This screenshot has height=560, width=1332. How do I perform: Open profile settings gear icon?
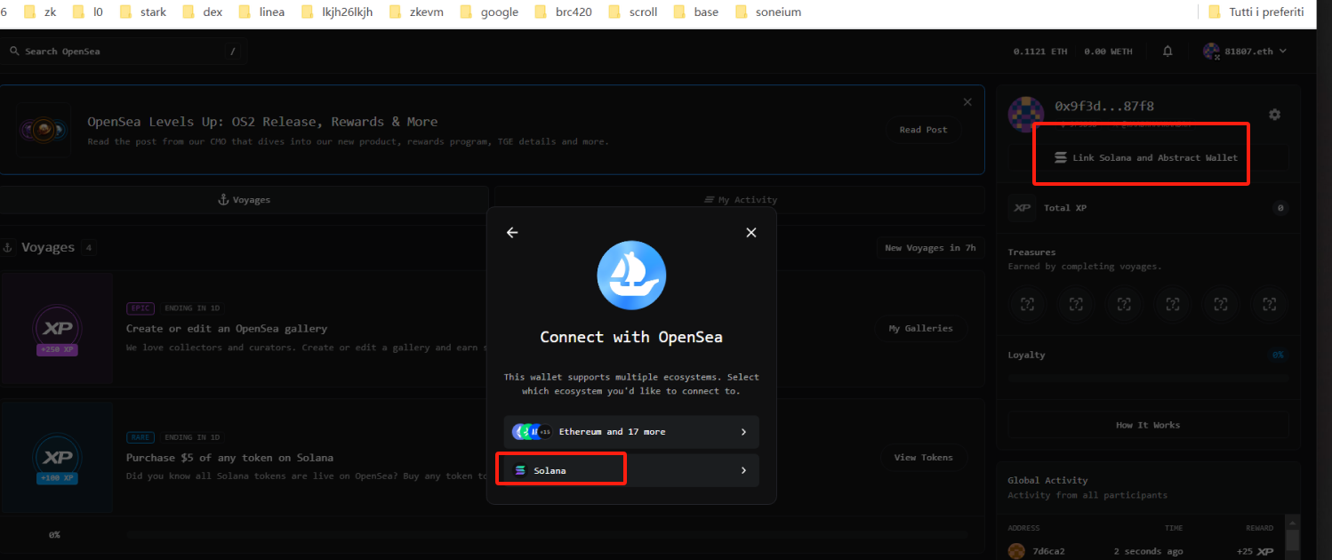tap(1274, 115)
